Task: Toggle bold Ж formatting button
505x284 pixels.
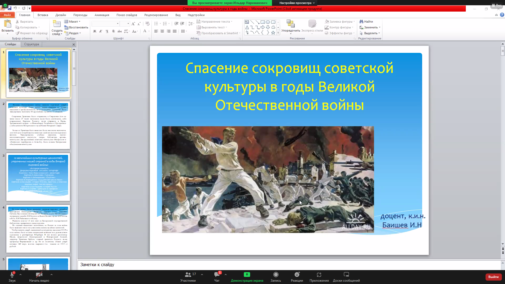Action: coord(94,31)
